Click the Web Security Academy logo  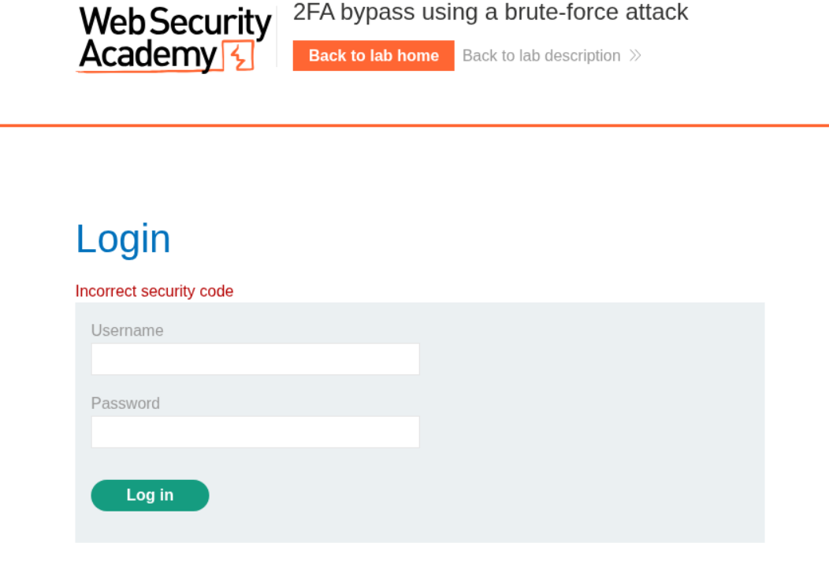click(173, 39)
